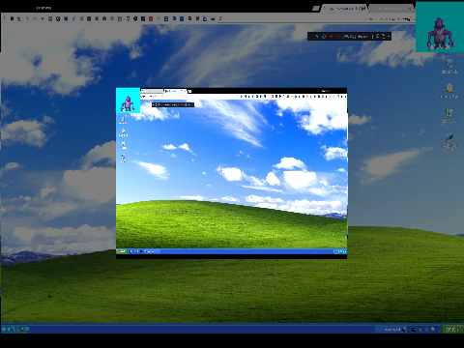The height and width of the screenshot is (348, 464).
Task: Click the green tray area on outer taskbar
Action: (451, 330)
